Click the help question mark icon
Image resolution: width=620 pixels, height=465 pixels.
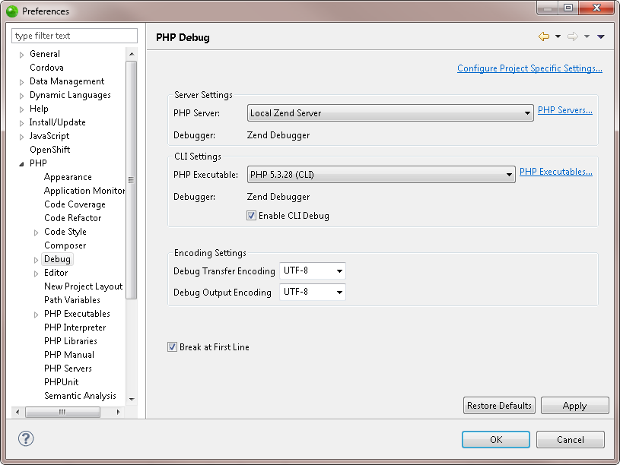click(x=26, y=438)
